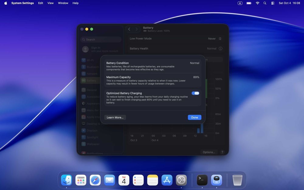Select Displays in settings sidebar
This screenshot has height=190, width=304.
[90, 130]
